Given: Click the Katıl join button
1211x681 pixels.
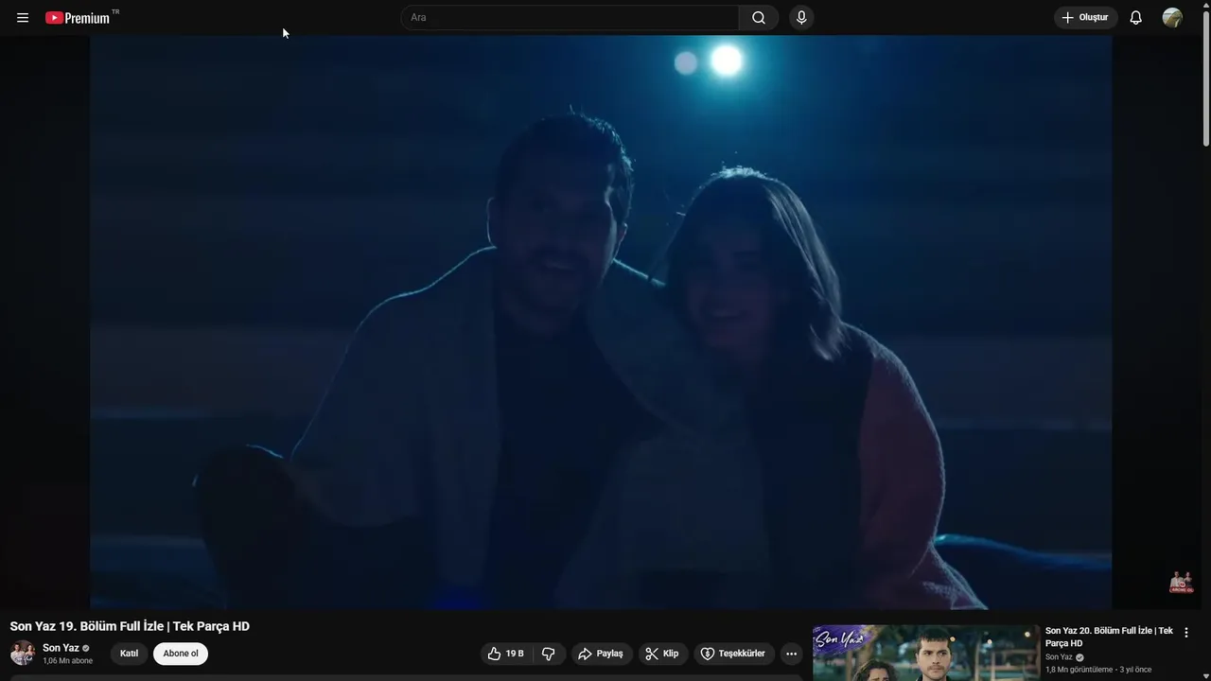Looking at the screenshot, I should 129,654.
